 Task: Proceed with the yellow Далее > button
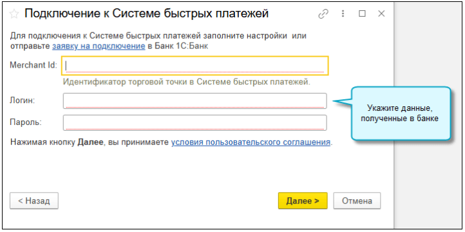click(303, 201)
